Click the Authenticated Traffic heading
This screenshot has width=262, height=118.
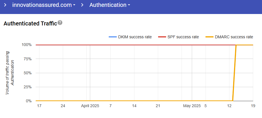pyautogui.click(x=30, y=23)
